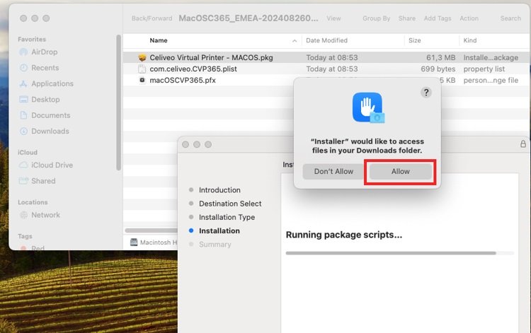The image size is (531, 333).
Task: Open the View toolbar option
Action: (x=333, y=18)
